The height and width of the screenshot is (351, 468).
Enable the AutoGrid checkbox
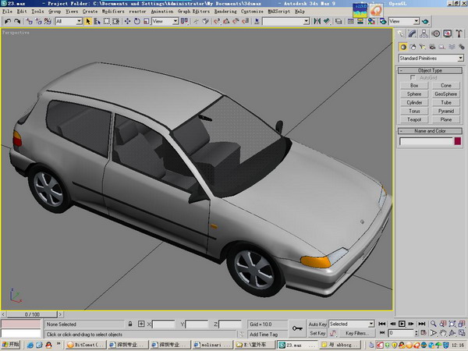[x=413, y=78]
